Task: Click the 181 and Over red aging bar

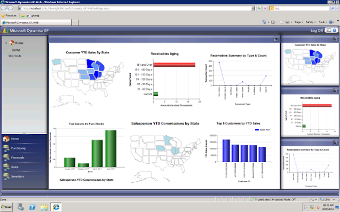Action: click(x=174, y=65)
